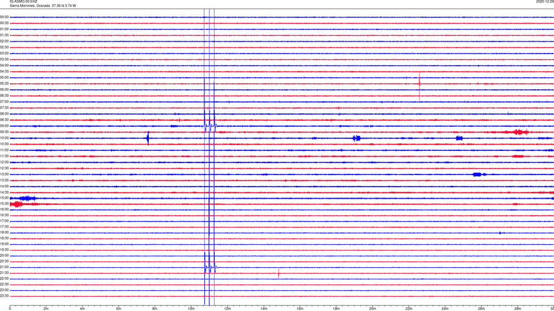Click the 23:00 time label
This screenshot has width=554, height=311.
[x=4, y=290]
